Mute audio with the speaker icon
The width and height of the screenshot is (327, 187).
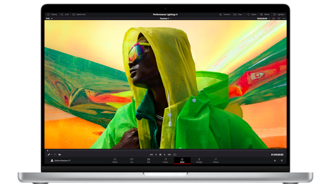60,155
